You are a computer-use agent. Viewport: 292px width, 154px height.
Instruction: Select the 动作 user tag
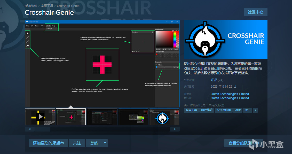238,110
